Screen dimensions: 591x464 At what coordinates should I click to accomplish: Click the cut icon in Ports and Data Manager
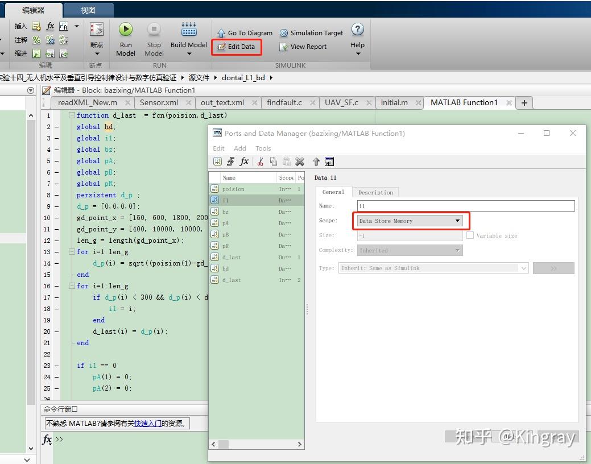(260, 161)
